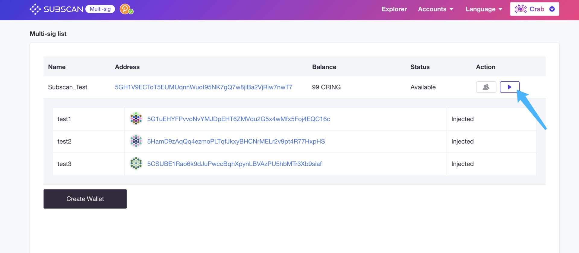Viewport: 579px width, 253px height.
Task: Click the Subscan_Test wallet name
Action: coord(68,87)
